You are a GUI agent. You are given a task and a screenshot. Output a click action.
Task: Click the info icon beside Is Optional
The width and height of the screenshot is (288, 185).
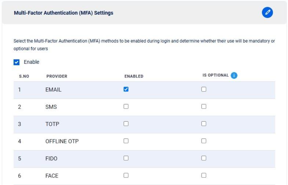click(x=234, y=75)
